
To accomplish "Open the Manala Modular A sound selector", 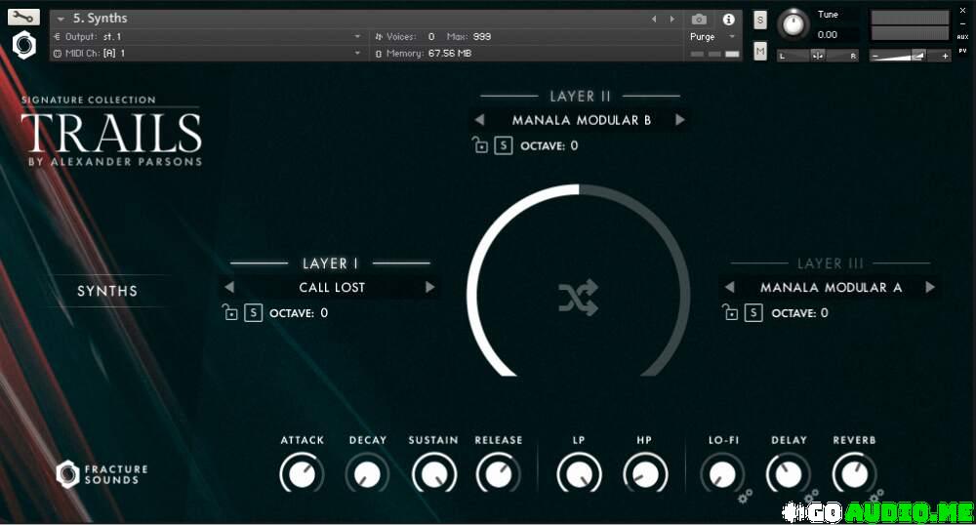I will pyautogui.click(x=831, y=287).
